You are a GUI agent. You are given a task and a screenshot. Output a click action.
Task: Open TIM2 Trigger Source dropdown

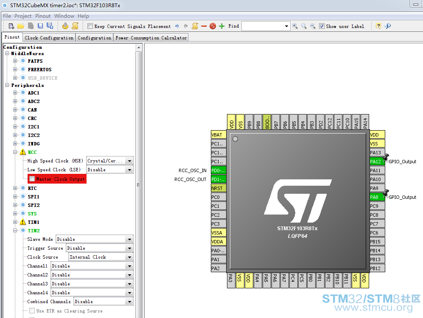(x=100, y=248)
